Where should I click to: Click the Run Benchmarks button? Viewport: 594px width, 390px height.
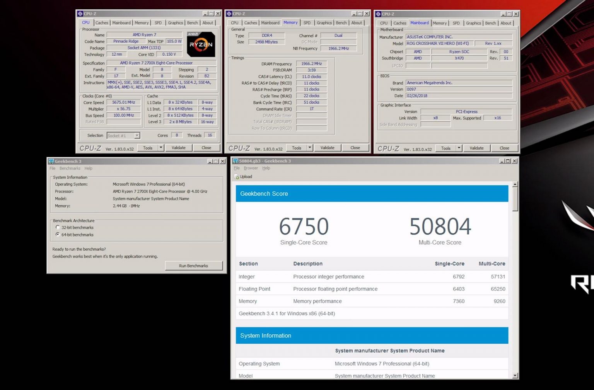194,266
